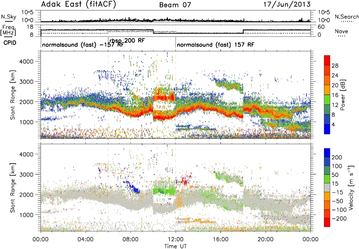Click the 'rbsp 200 RF' label
This screenshot has height=249, width=359.
tap(127, 40)
